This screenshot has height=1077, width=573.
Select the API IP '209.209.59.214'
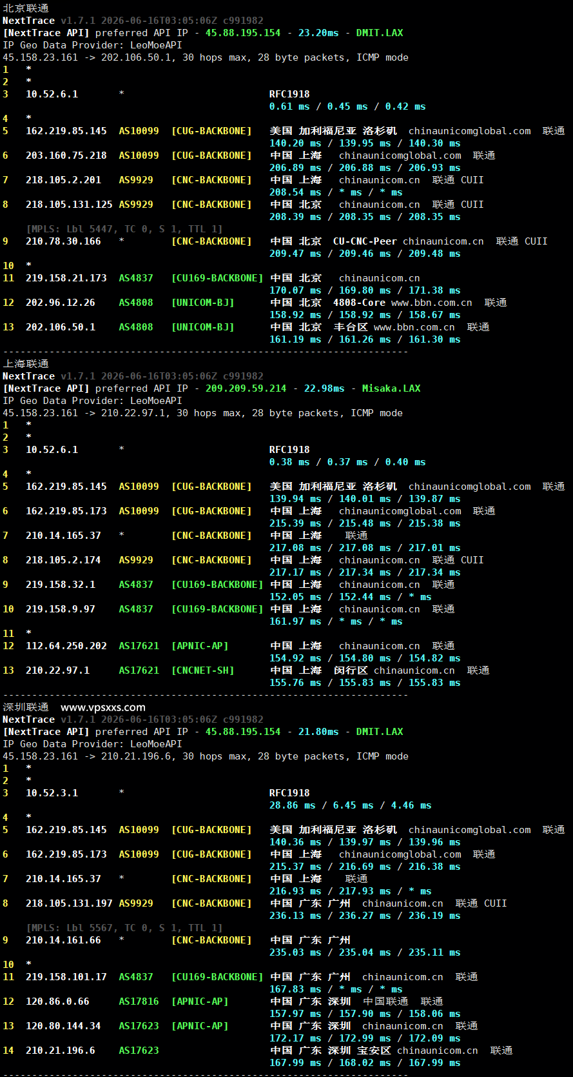[246, 388]
